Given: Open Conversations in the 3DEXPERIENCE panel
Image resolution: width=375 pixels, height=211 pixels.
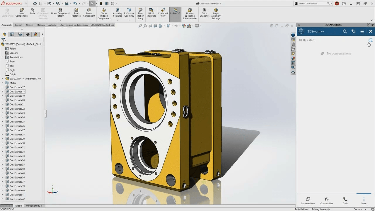Looking at the screenshot, I should pyautogui.click(x=308, y=200).
